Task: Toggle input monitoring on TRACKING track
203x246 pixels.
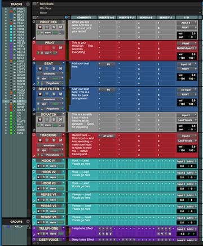Action: pos(47,140)
